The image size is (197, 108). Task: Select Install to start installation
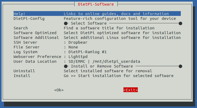point(22,76)
